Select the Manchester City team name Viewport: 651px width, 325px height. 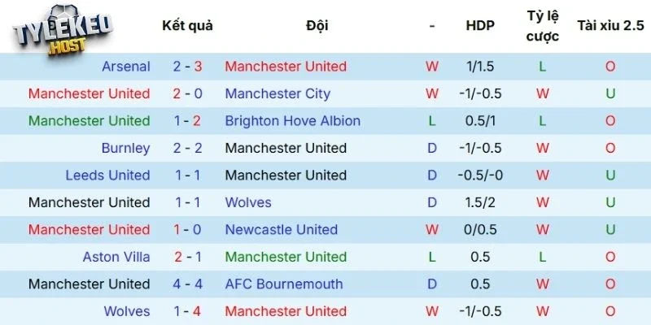click(277, 93)
